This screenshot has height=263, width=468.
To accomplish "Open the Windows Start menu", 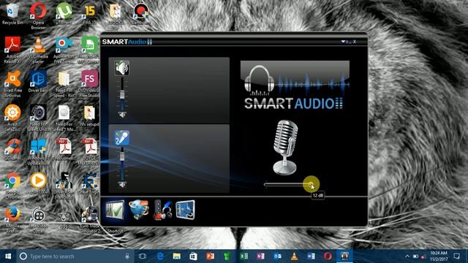I will [8, 256].
